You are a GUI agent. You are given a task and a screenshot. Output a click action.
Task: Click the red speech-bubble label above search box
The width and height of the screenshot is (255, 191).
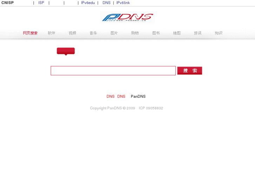(x=66, y=51)
